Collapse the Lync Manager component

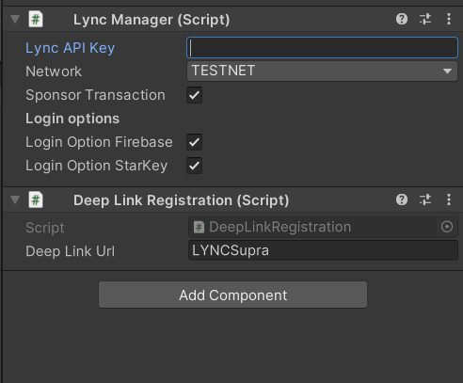pyautogui.click(x=15, y=19)
